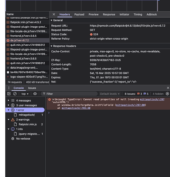The image size is (170, 177).
Task: Open mittagstisch/:297:80 source link
Action: pyautogui.click(x=130, y=105)
